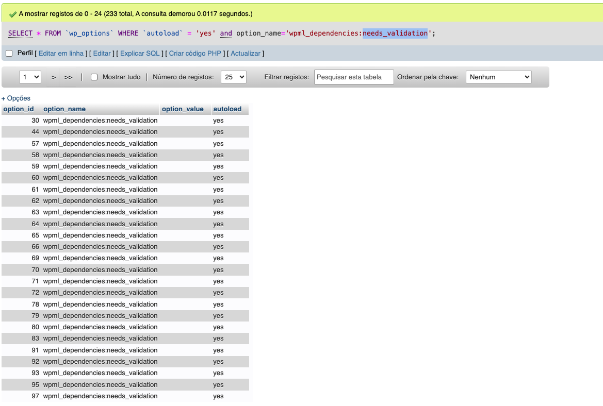Open the Número de registos dropdown
This screenshot has height=406, width=603.
[234, 77]
